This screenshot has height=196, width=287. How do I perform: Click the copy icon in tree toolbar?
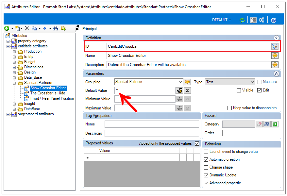pos(34,28)
